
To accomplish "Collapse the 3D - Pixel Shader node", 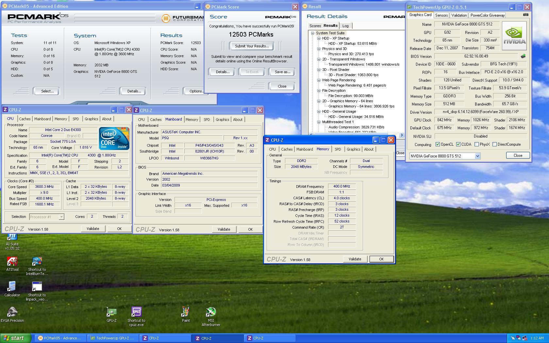I will click(319, 70).
